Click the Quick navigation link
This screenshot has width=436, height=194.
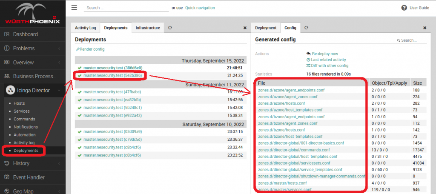pos(200,8)
